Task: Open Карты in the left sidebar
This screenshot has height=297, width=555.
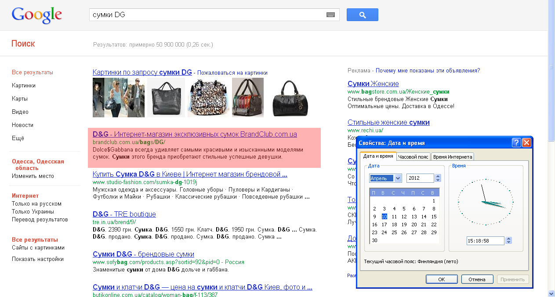Action: pyautogui.click(x=20, y=99)
